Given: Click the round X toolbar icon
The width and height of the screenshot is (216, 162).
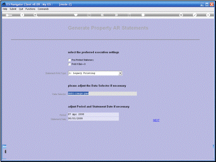Looking at the screenshot, I should click(x=208, y=15).
